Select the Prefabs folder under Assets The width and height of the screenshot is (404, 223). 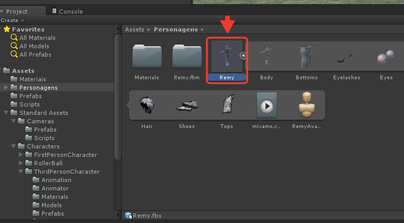pyautogui.click(x=26, y=96)
